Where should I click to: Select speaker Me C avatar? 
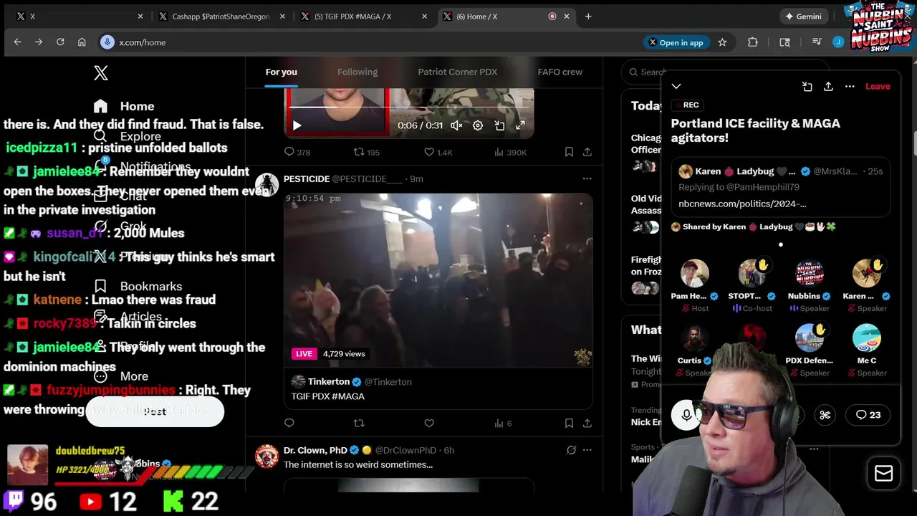(867, 338)
